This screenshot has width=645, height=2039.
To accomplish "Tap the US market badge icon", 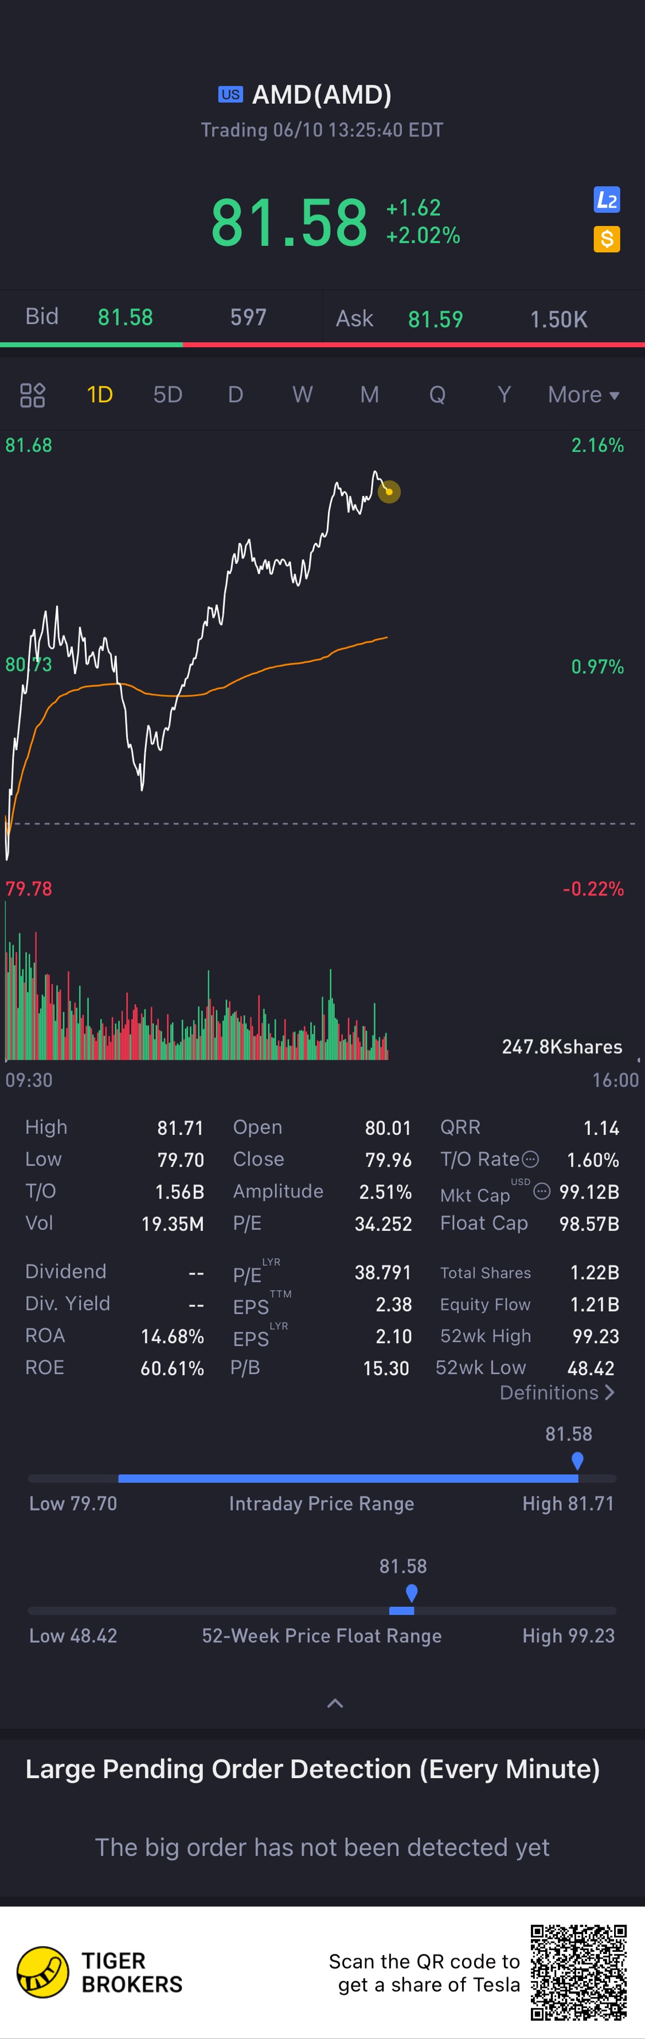I will 230,95.
